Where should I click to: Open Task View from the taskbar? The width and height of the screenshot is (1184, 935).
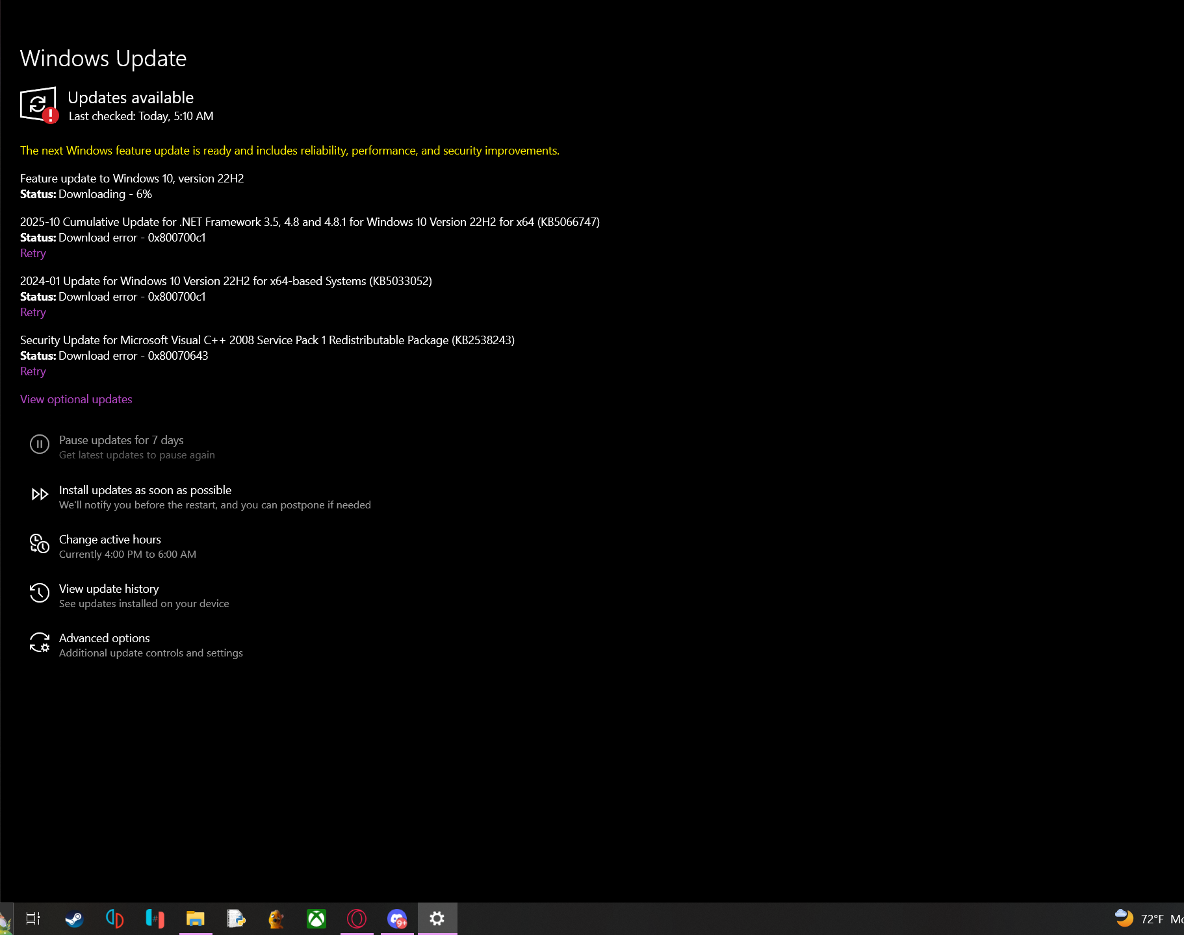[33, 919]
